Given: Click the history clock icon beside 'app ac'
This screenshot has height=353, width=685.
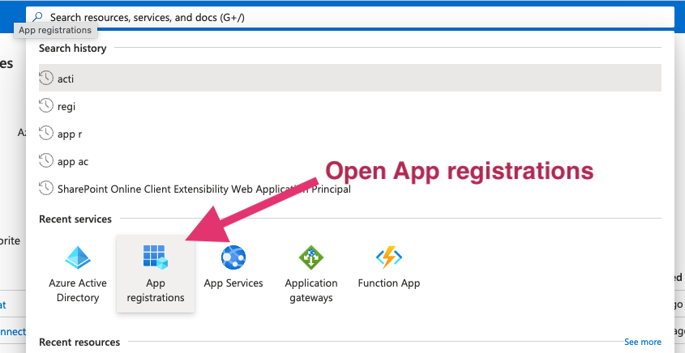Looking at the screenshot, I should click(46, 161).
